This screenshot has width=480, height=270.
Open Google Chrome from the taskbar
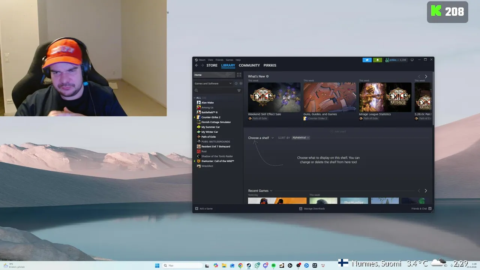(240, 265)
